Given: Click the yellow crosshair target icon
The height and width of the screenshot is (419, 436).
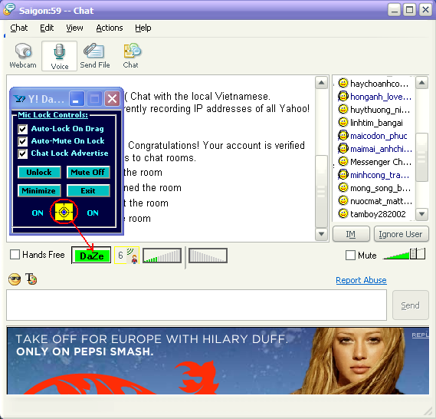Looking at the screenshot, I should point(64,213).
